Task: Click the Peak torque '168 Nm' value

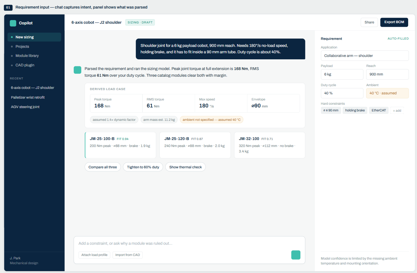Action: [x=102, y=106]
